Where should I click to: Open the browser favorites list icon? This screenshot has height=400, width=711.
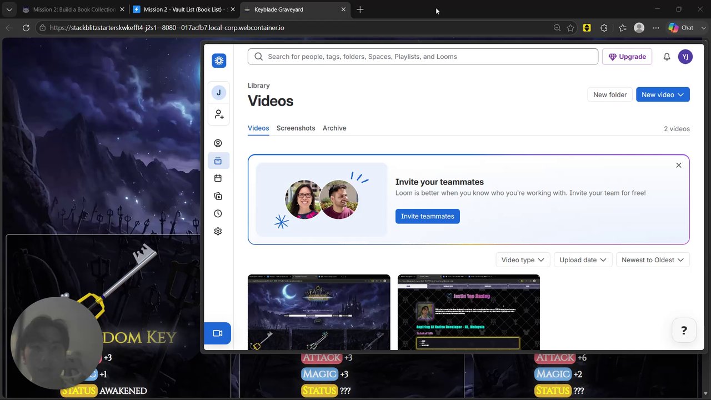(x=622, y=28)
